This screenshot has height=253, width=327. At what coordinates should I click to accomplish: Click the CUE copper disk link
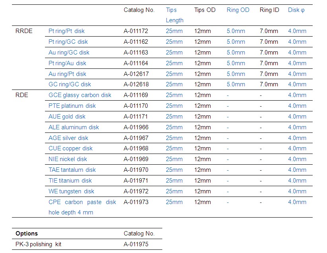point(70,148)
